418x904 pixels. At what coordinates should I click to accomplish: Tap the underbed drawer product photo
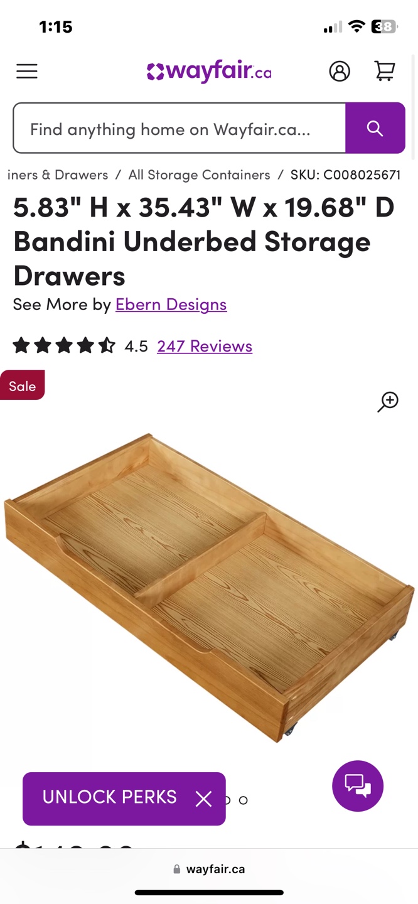[209, 587]
